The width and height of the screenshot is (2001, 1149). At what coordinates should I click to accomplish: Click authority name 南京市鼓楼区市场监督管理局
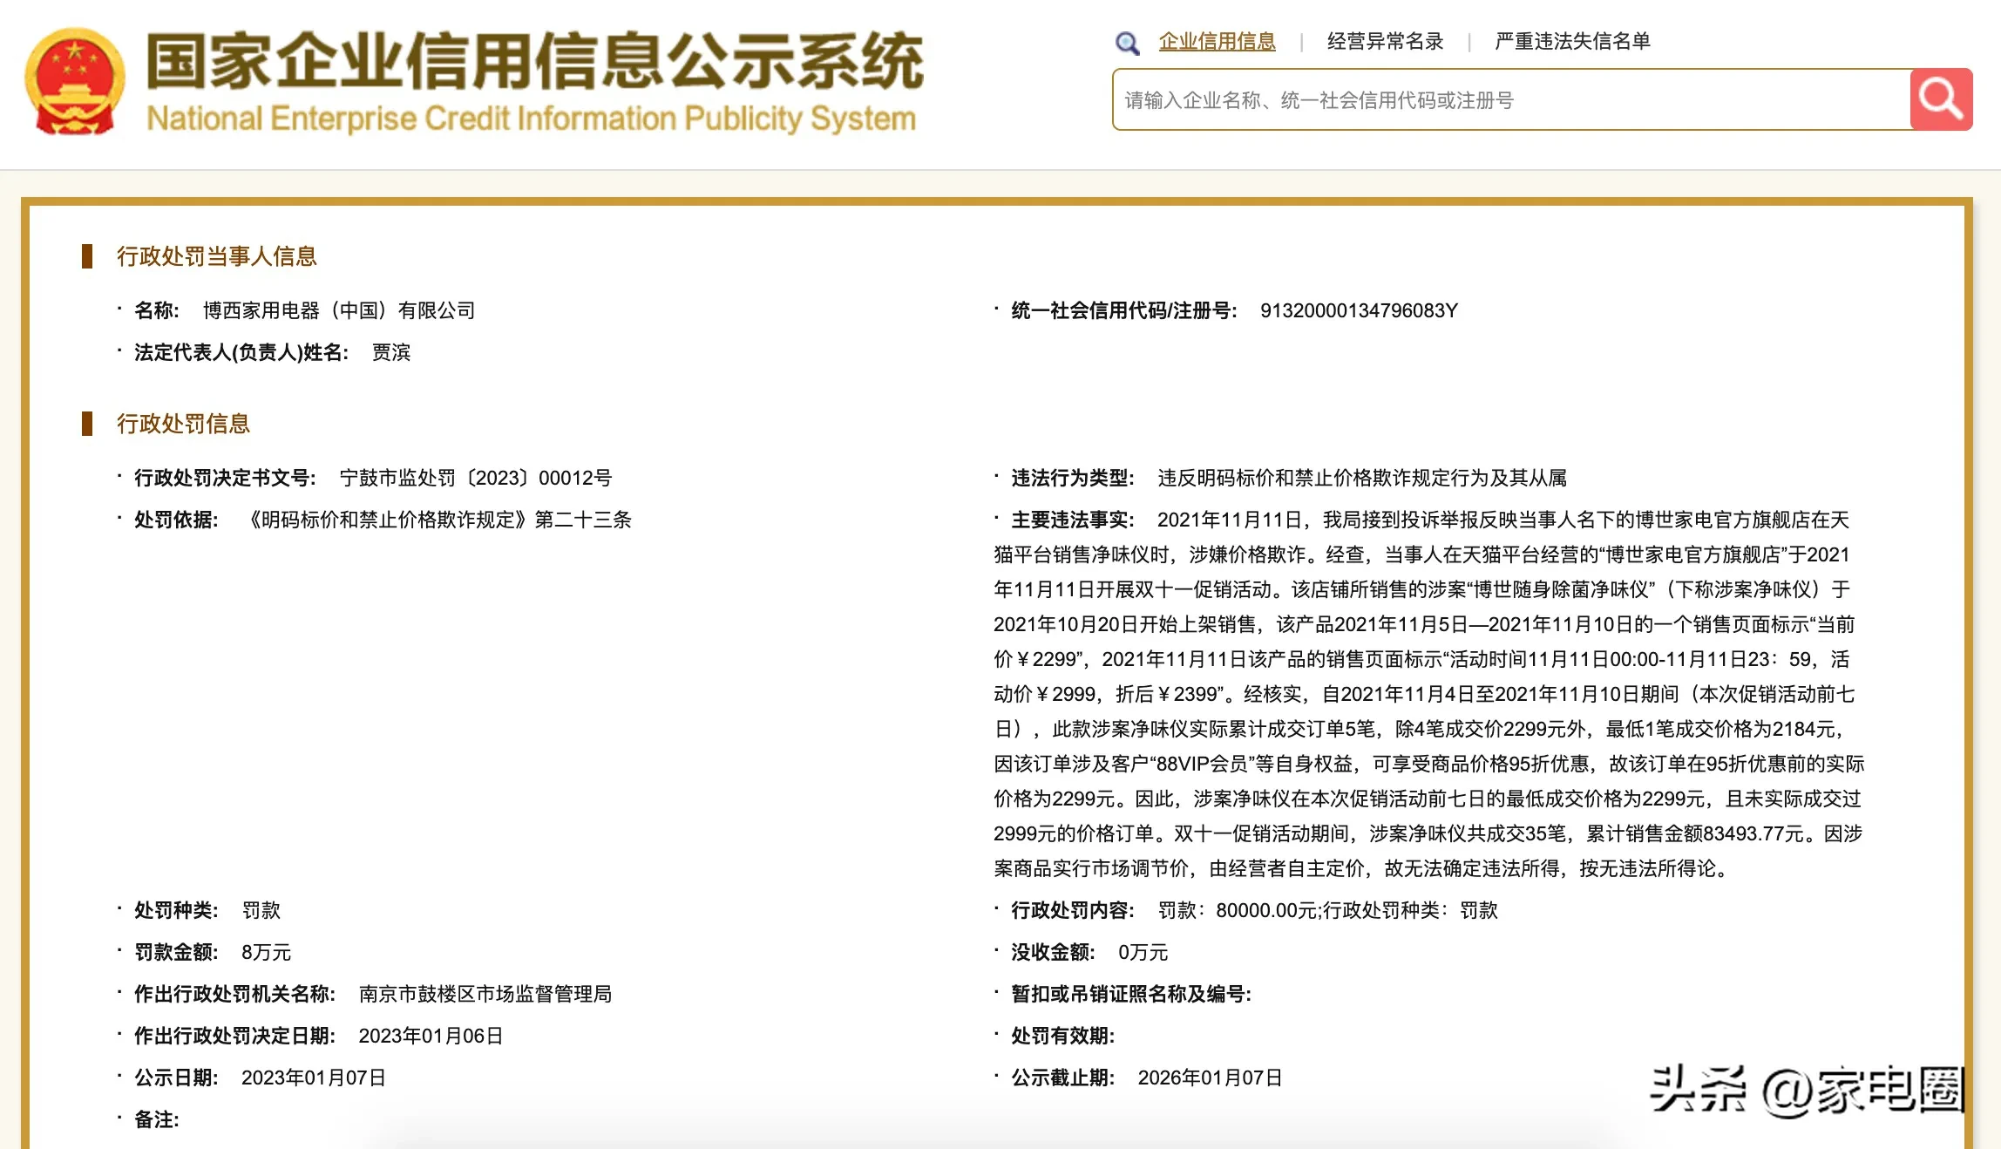[485, 994]
